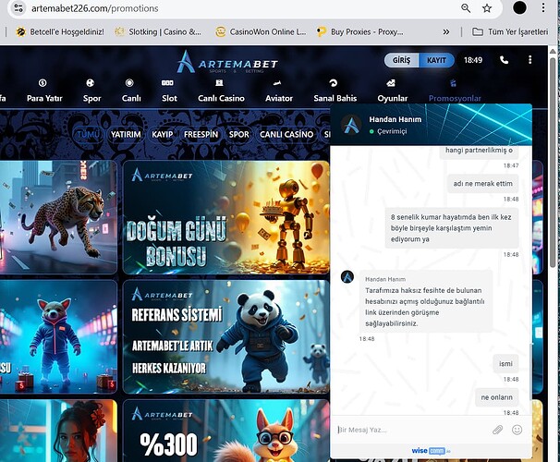Click the GİRİŞ login button

(x=401, y=60)
